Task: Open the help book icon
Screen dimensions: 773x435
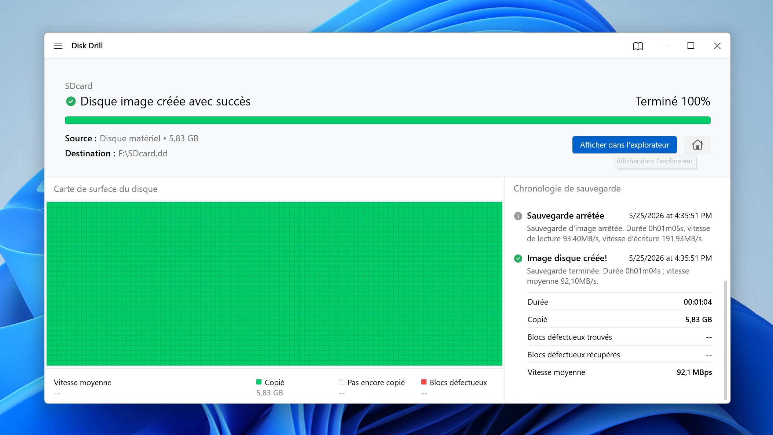Action: (x=638, y=46)
